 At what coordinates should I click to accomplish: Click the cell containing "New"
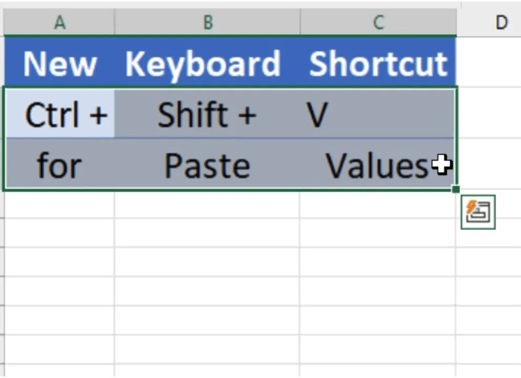pos(59,62)
